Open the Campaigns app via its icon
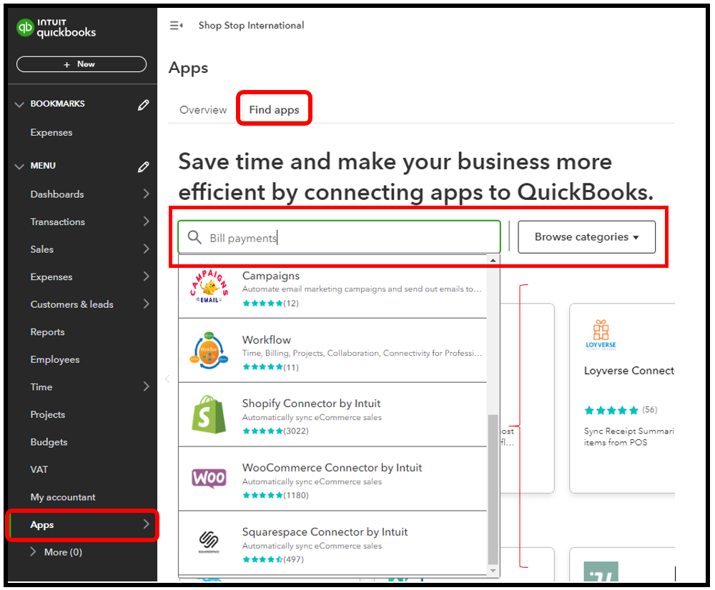715x590 pixels. [209, 286]
